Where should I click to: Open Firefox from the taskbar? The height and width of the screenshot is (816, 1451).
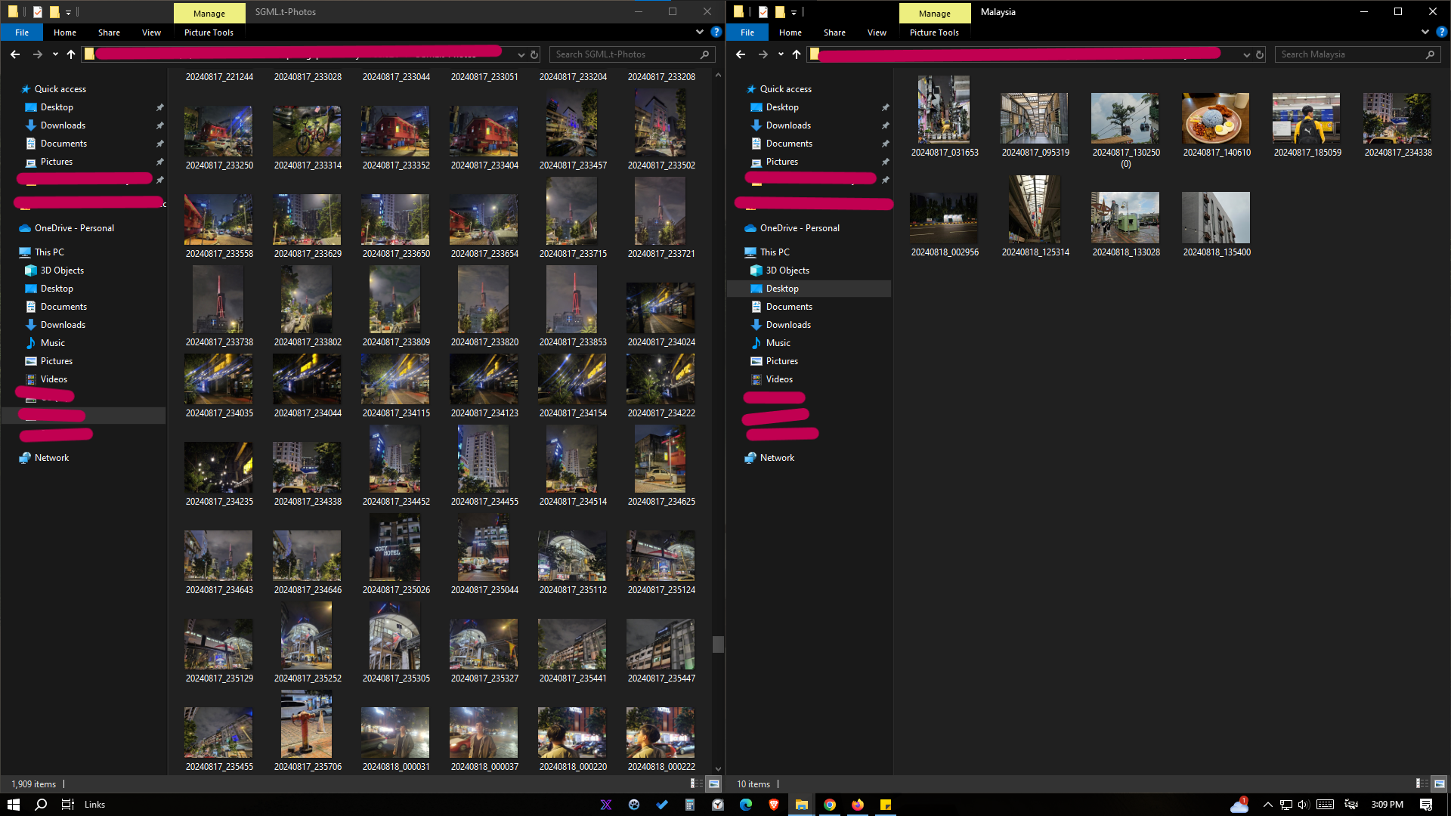coord(857,805)
